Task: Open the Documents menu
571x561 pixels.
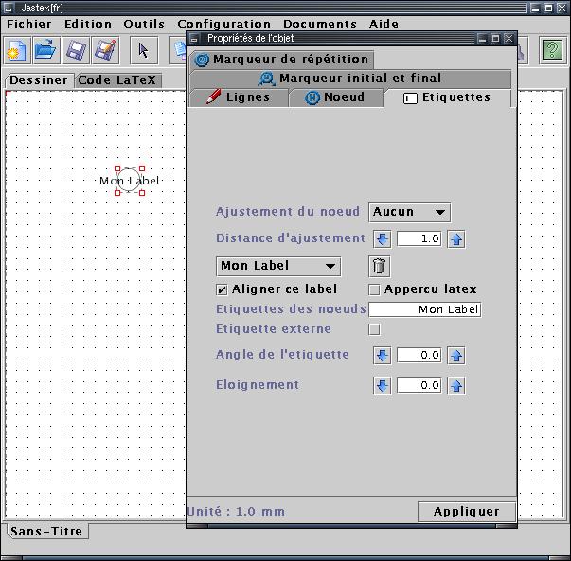Action: click(320, 25)
